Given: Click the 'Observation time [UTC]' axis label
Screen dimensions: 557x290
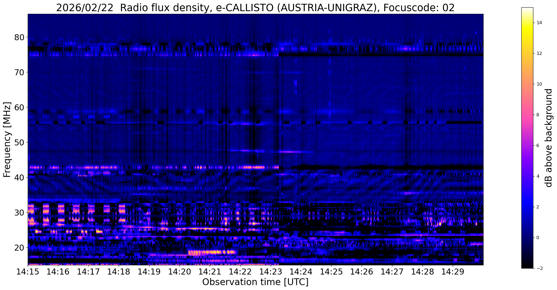Looking at the screenshot, I should [x=255, y=282].
